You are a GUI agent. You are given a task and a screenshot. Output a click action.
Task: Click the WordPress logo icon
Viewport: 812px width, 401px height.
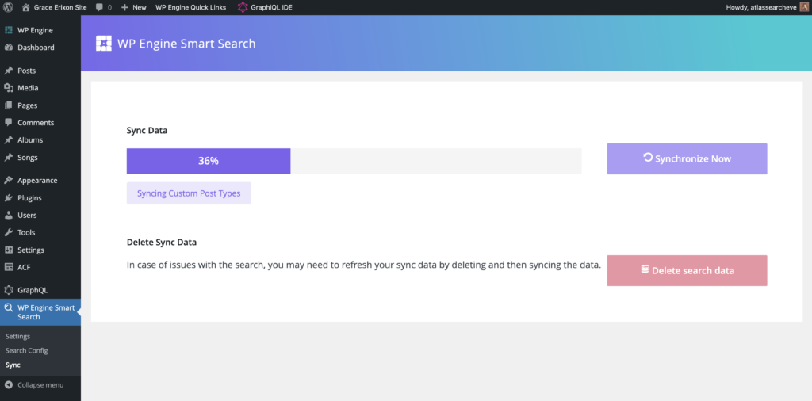pos(9,7)
